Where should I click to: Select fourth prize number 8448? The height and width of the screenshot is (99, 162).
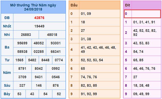(x=45, y=60)
